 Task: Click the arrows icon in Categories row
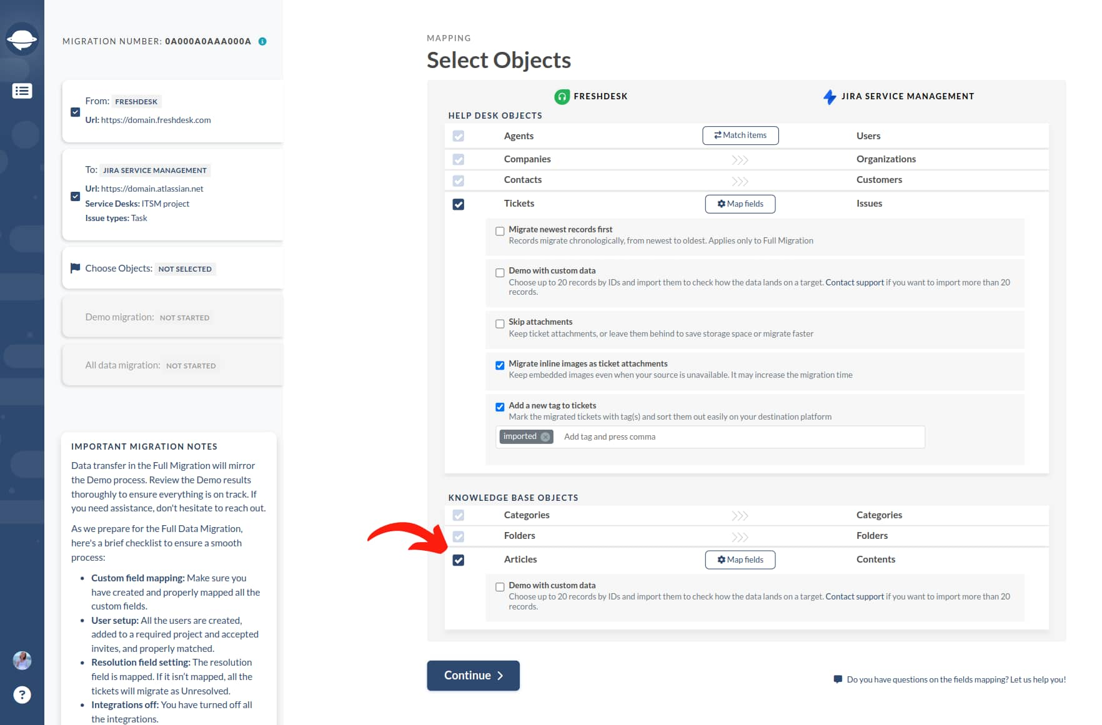tap(740, 516)
